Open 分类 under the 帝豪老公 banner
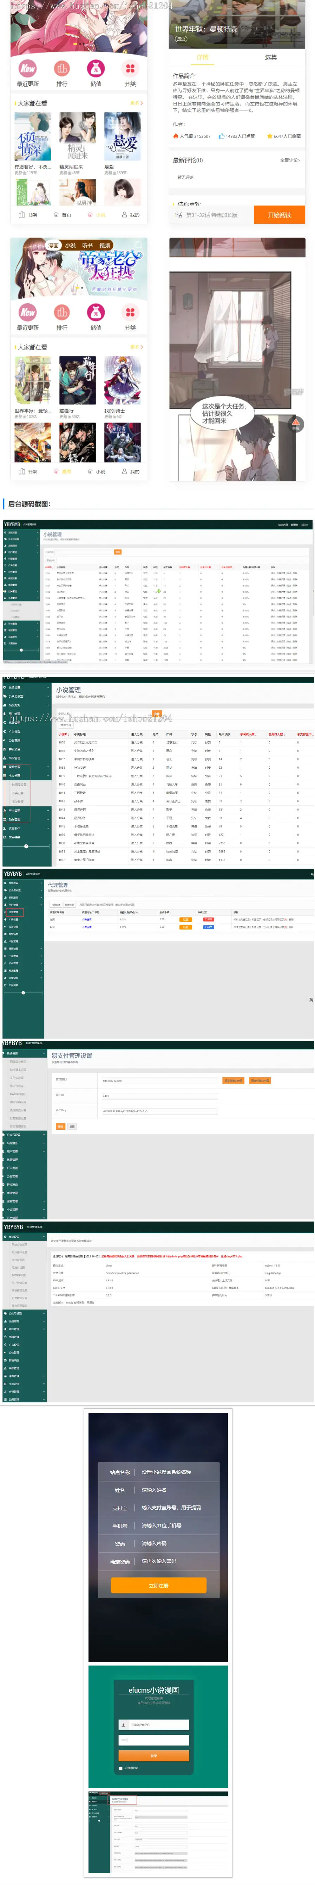 [130, 312]
